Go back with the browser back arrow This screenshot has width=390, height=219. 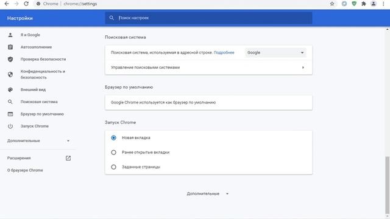tap(7, 4)
